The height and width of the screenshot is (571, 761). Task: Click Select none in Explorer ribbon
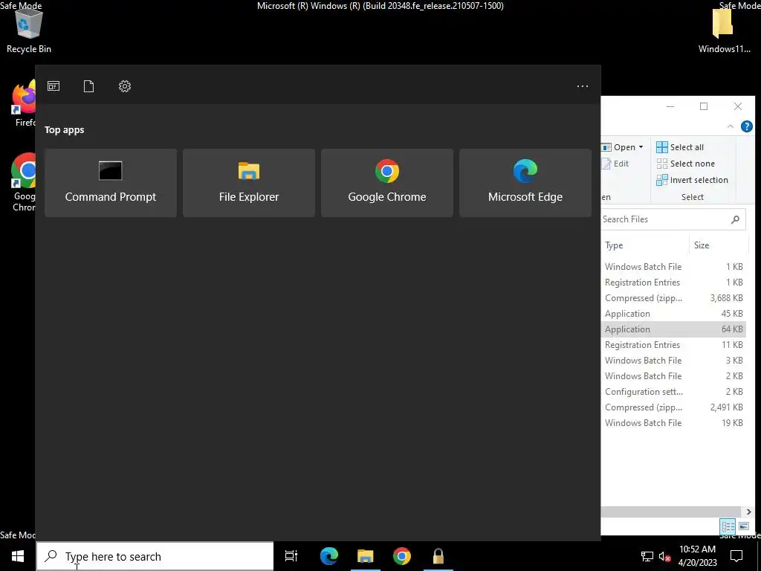(x=685, y=164)
